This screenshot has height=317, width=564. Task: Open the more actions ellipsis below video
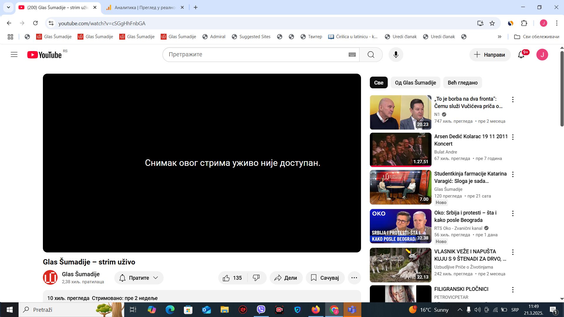pyautogui.click(x=354, y=278)
